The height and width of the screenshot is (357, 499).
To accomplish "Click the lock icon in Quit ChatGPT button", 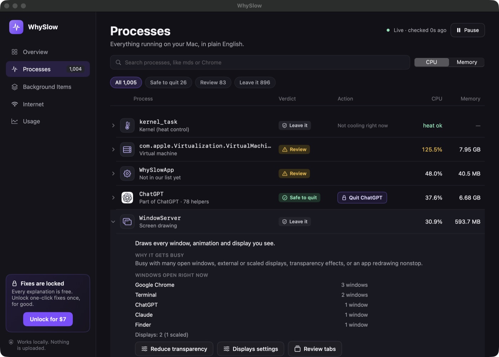I will tap(344, 198).
